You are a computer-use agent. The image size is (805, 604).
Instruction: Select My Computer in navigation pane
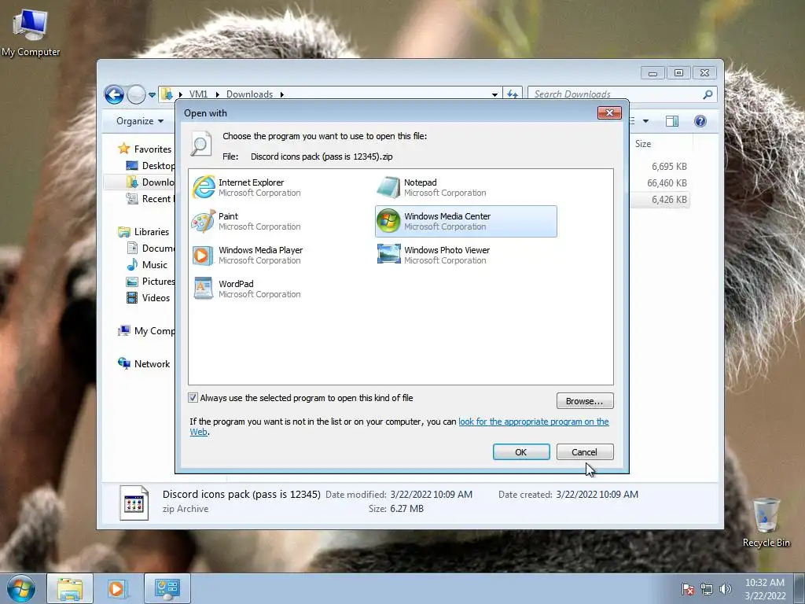pyautogui.click(x=146, y=331)
